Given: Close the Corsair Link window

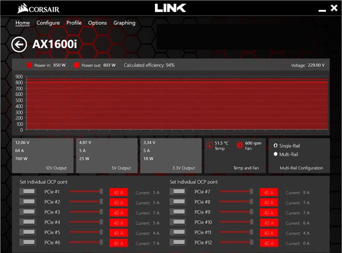Looking at the screenshot, I should 334,8.
